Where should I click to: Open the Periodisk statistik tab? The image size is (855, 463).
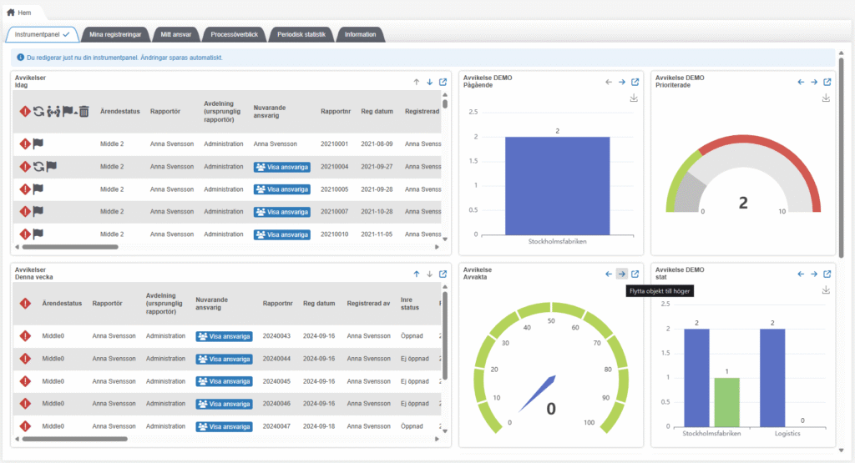302,34
